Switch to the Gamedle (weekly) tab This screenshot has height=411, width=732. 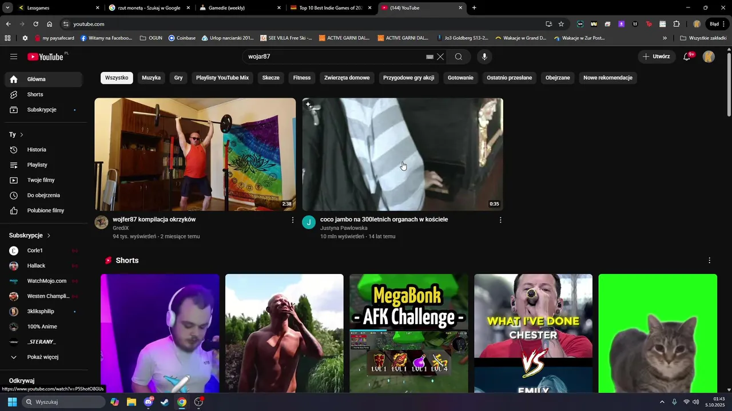point(240,8)
